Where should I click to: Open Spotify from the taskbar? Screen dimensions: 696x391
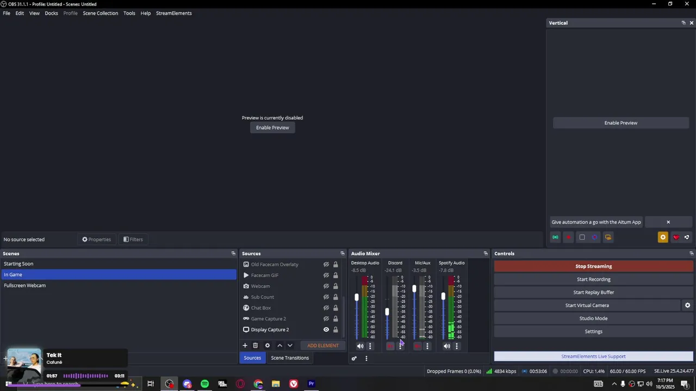(x=204, y=384)
